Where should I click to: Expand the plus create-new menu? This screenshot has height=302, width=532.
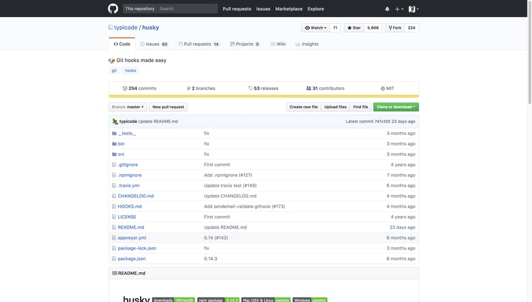400,9
